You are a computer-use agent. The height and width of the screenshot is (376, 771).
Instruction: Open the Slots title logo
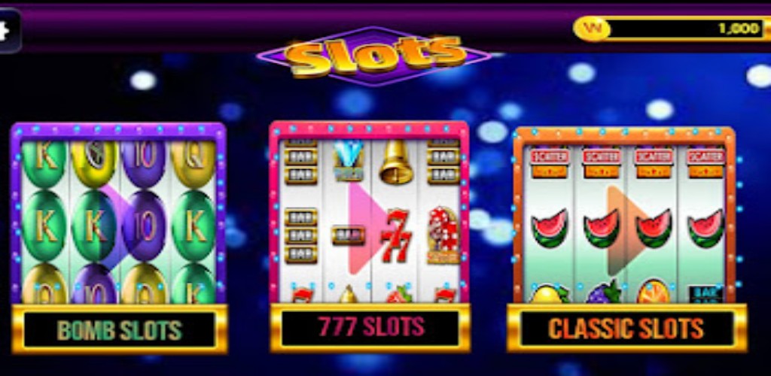375,56
